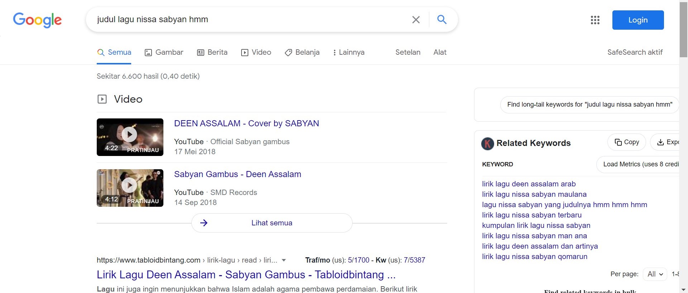Click the Login button
The height and width of the screenshot is (293, 688).
(638, 20)
